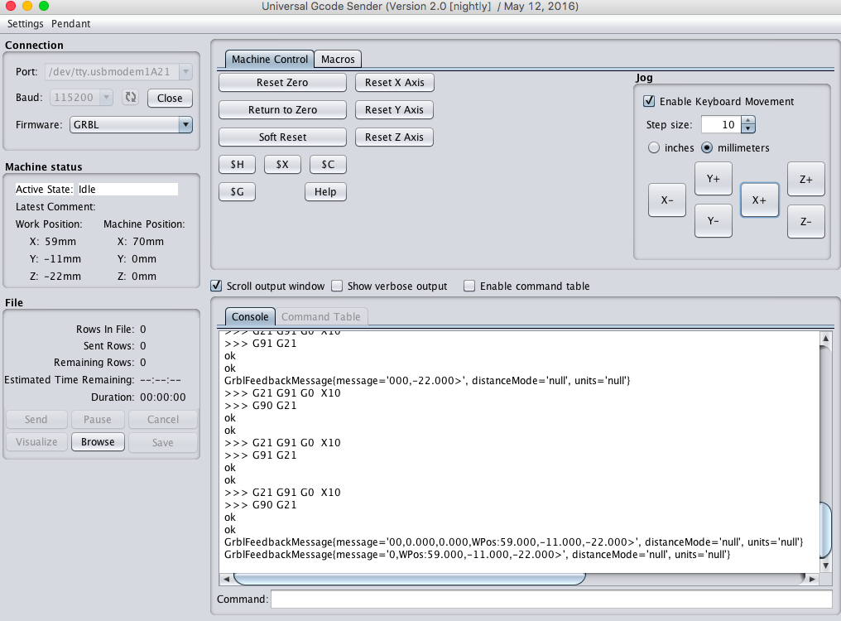The width and height of the screenshot is (841, 621).
Task: Click the yellow macOS minimize button
Action: point(27,6)
